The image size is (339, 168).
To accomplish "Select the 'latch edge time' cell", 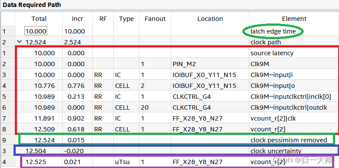I will click(x=273, y=31).
